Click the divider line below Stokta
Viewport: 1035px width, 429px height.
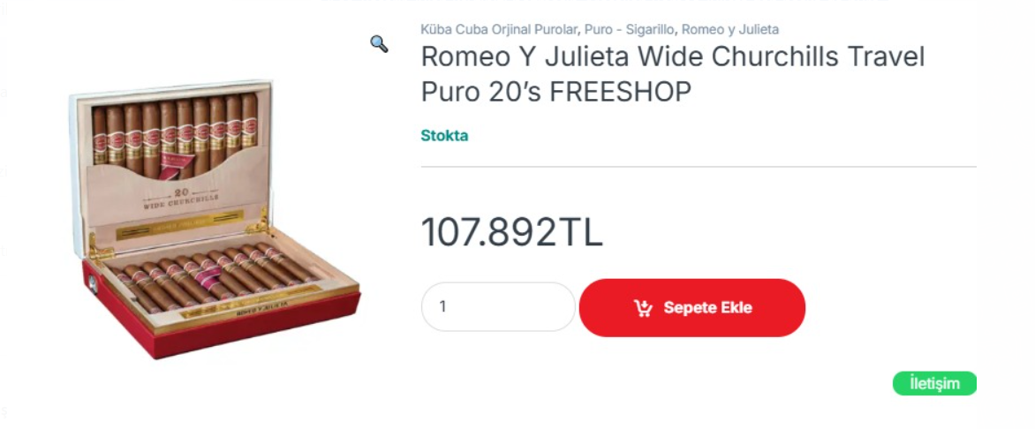699,167
